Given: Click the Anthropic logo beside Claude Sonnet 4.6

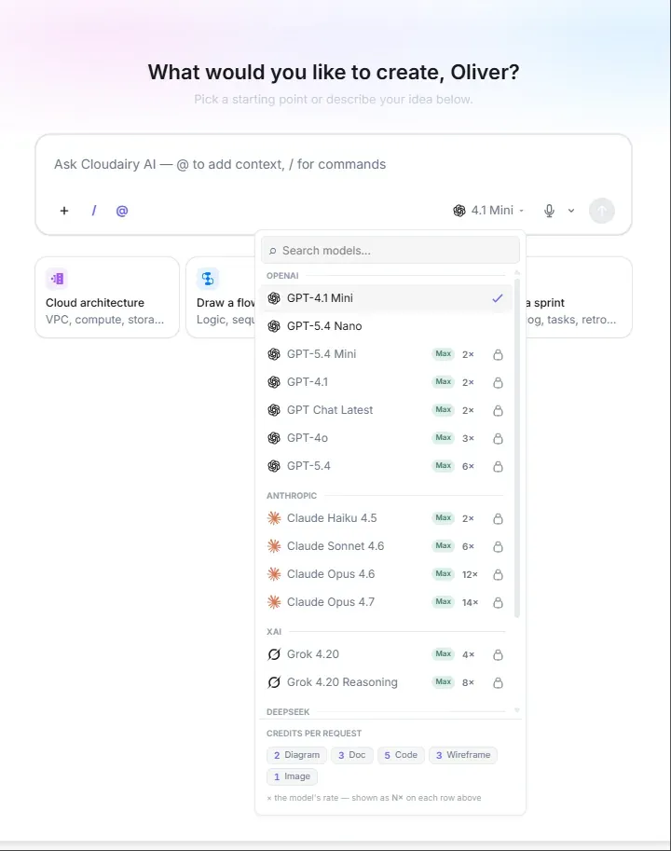Looking at the screenshot, I should point(274,546).
